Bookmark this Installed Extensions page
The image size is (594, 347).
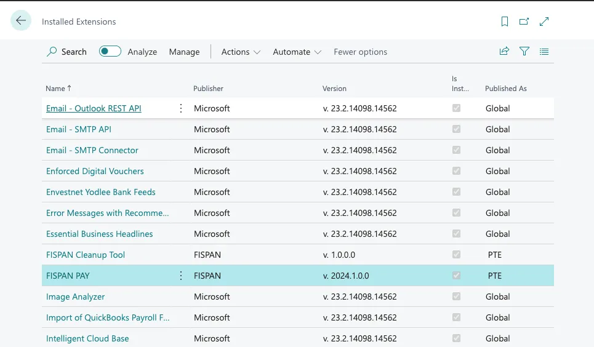504,22
